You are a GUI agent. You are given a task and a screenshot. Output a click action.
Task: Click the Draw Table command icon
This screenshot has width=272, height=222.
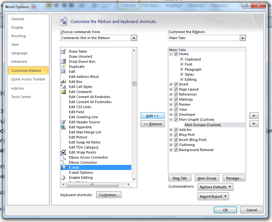point(63,51)
